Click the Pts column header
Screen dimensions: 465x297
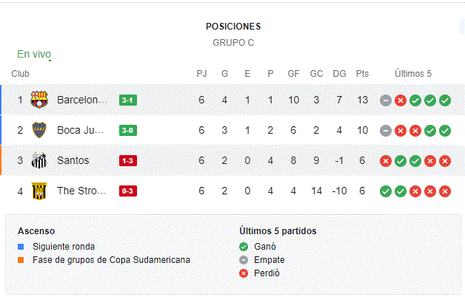point(362,74)
